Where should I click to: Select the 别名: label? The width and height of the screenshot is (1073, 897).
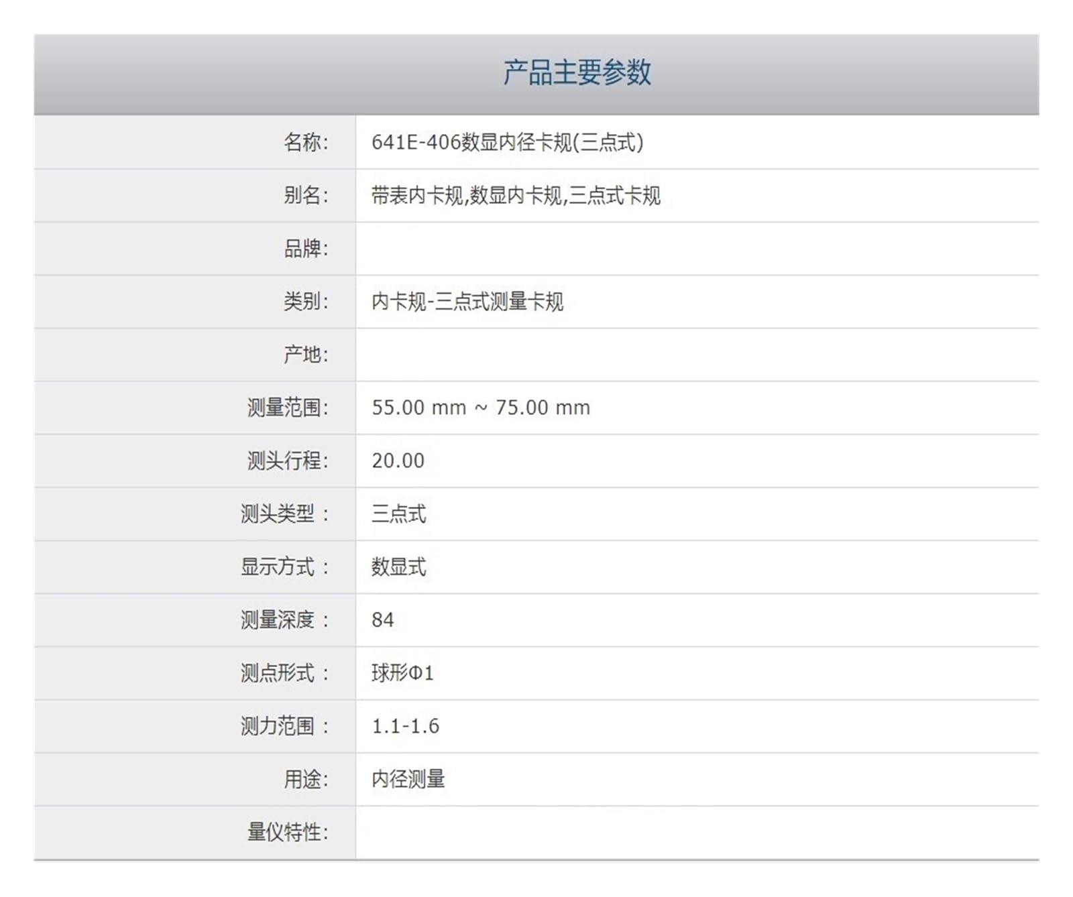(x=306, y=195)
